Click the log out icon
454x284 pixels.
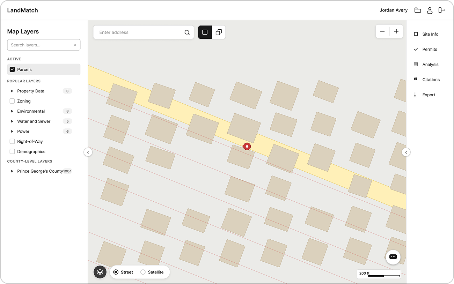(x=442, y=10)
